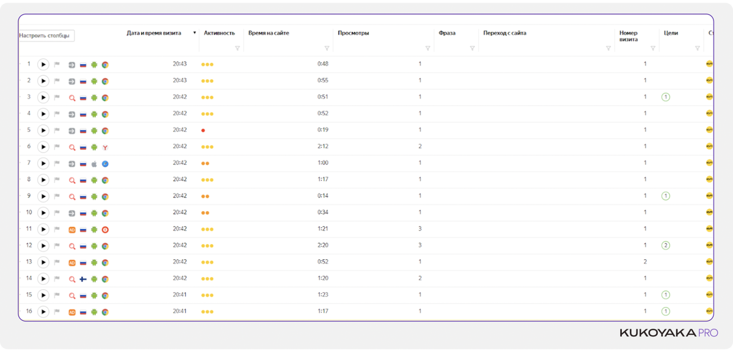Click the Настроить столбцы button
The image size is (733, 352).
click(46, 35)
